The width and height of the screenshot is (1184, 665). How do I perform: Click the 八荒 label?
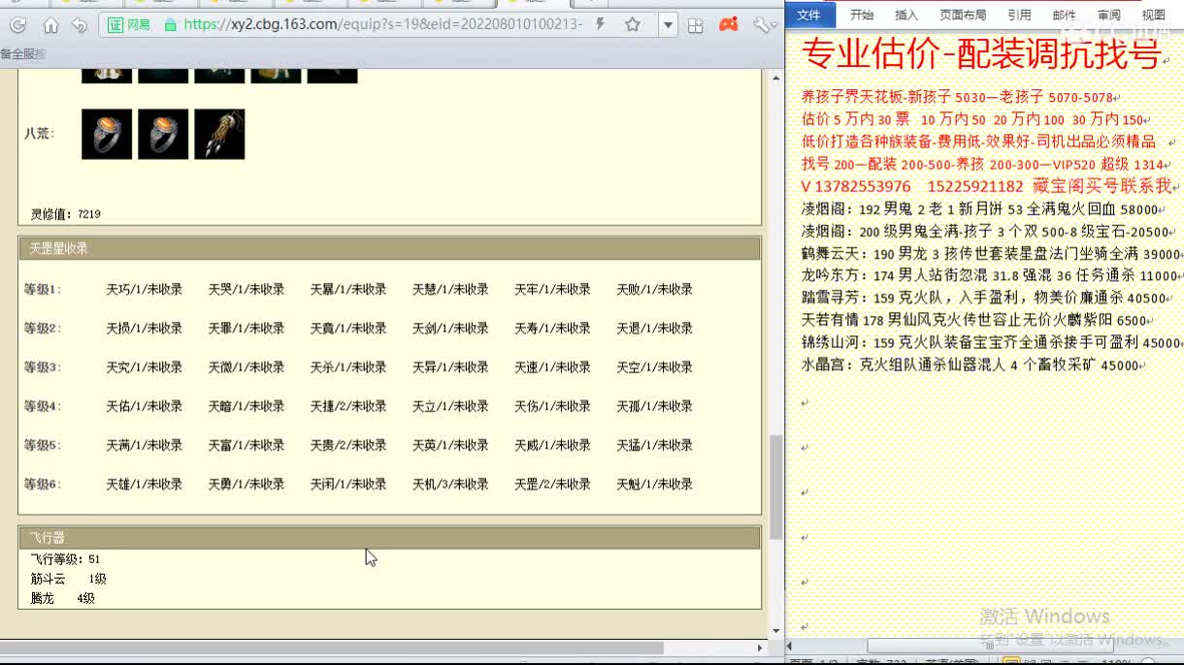click(39, 134)
